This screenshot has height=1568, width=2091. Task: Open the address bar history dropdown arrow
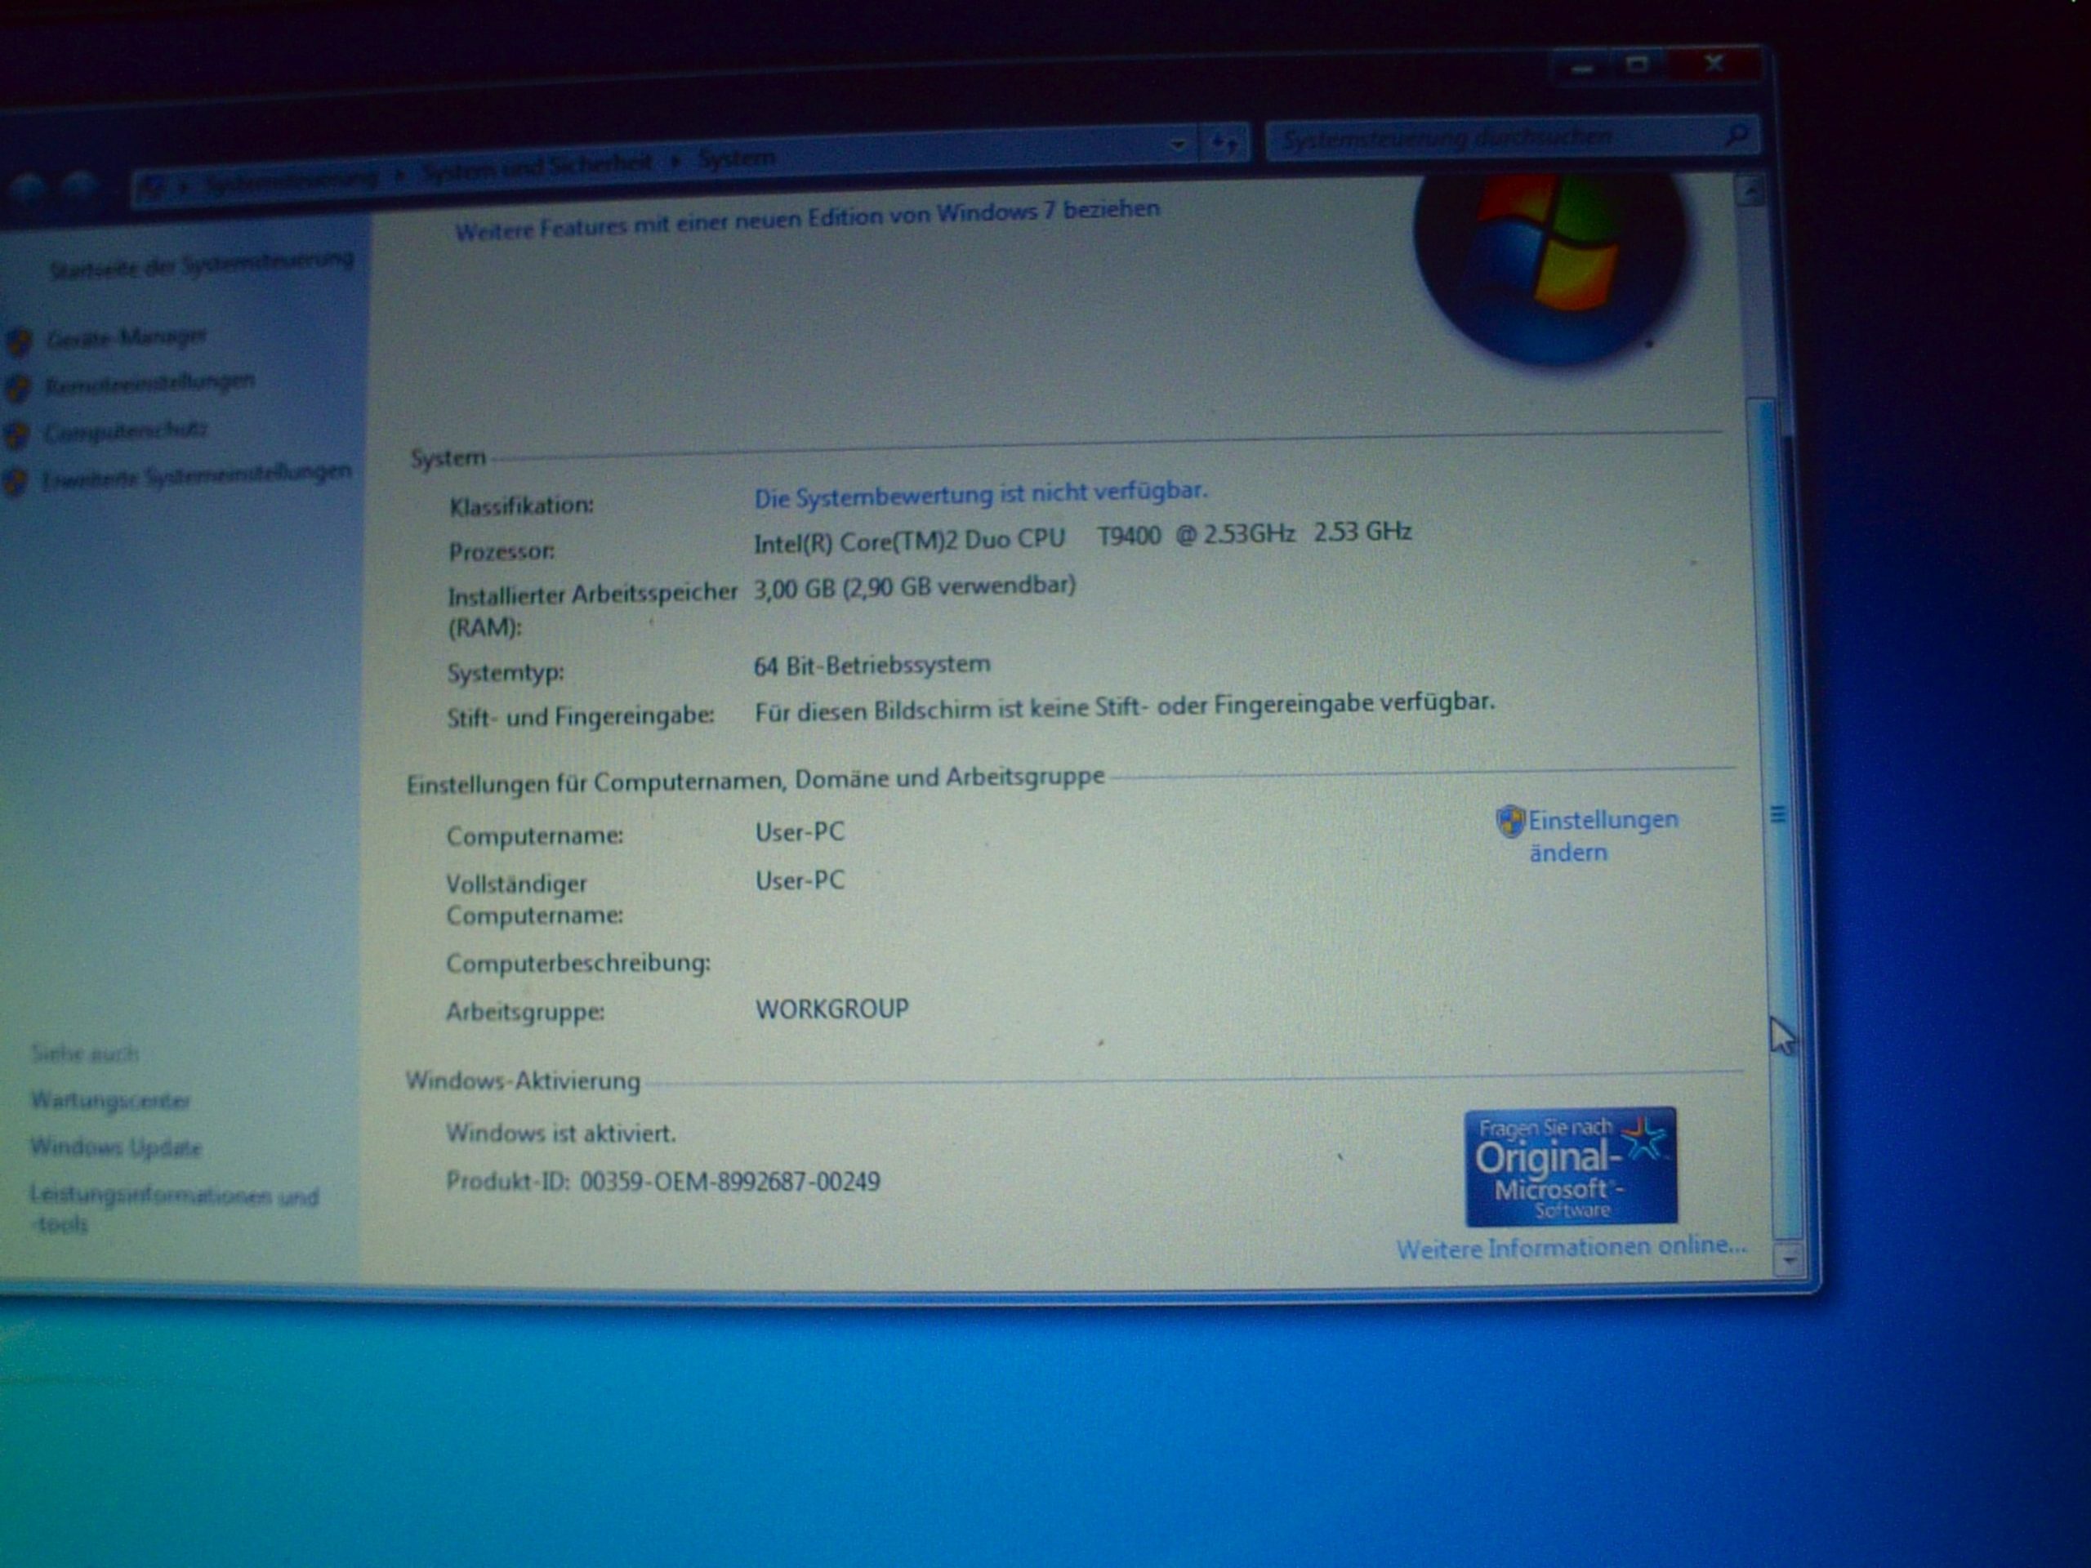tap(1178, 145)
